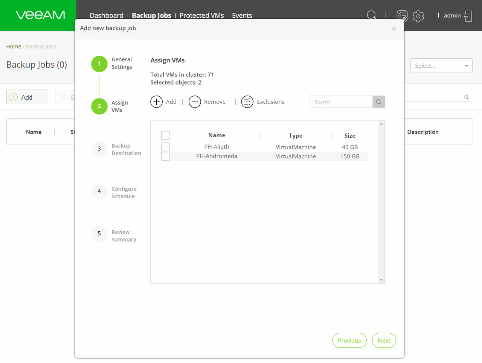Click the plus icon to add VMs
The width and height of the screenshot is (482, 363).
(157, 102)
